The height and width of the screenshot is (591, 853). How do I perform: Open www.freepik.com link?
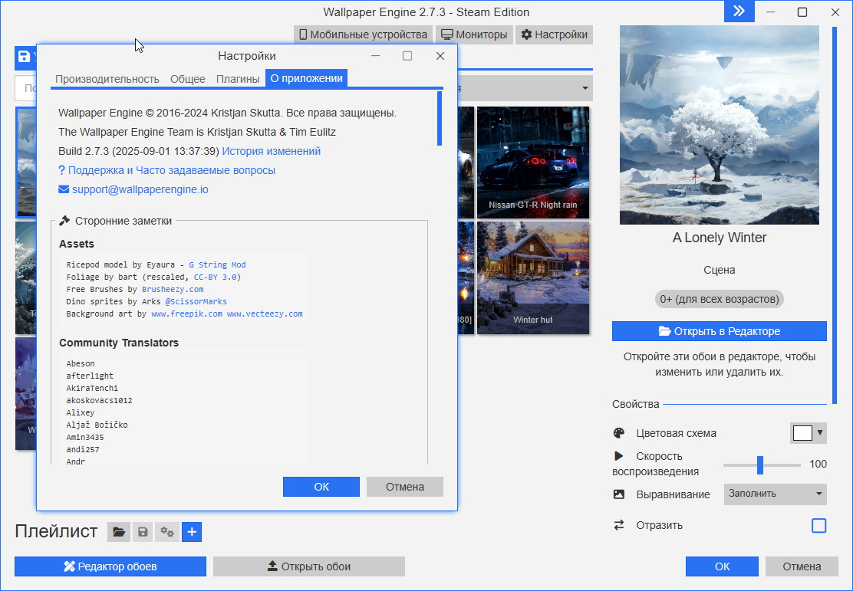186,314
